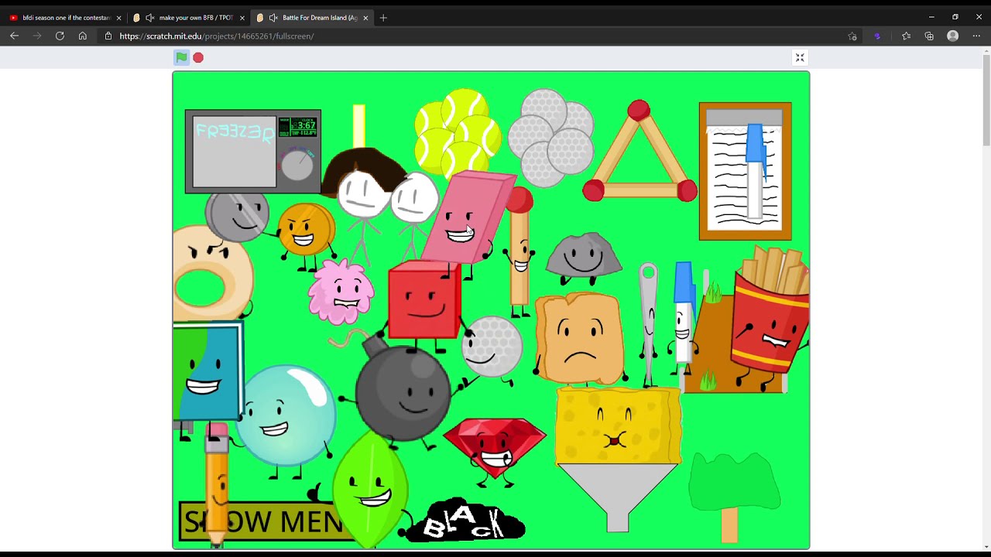Select the frowning Woody character
Image resolution: width=991 pixels, height=557 pixels.
click(579, 339)
